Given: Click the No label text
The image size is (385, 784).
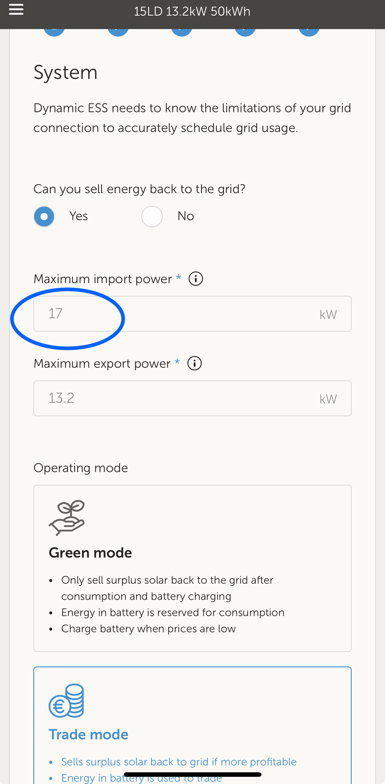Looking at the screenshot, I should (x=186, y=216).
